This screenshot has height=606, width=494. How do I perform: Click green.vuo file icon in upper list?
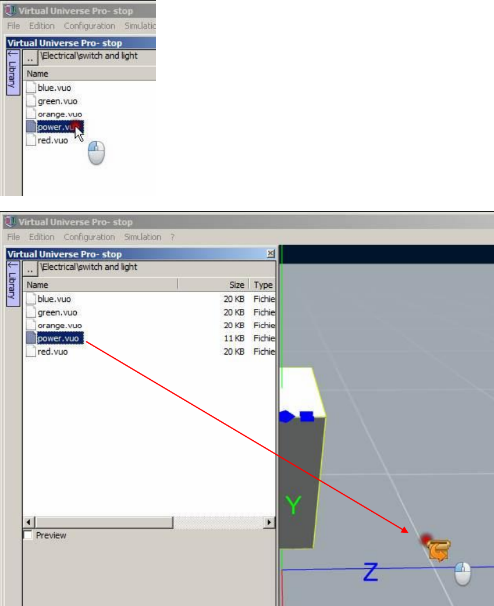coord(31,101)
